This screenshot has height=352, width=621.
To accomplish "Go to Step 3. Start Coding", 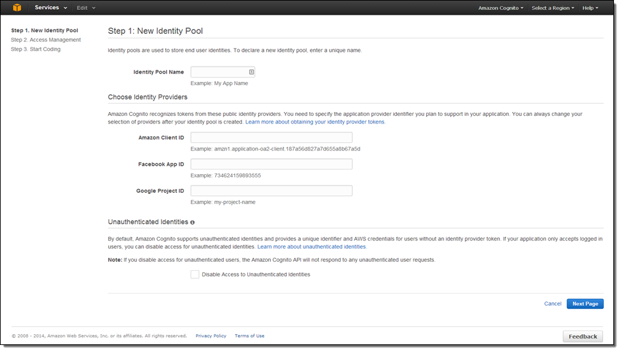I will [x=36, y=49].
